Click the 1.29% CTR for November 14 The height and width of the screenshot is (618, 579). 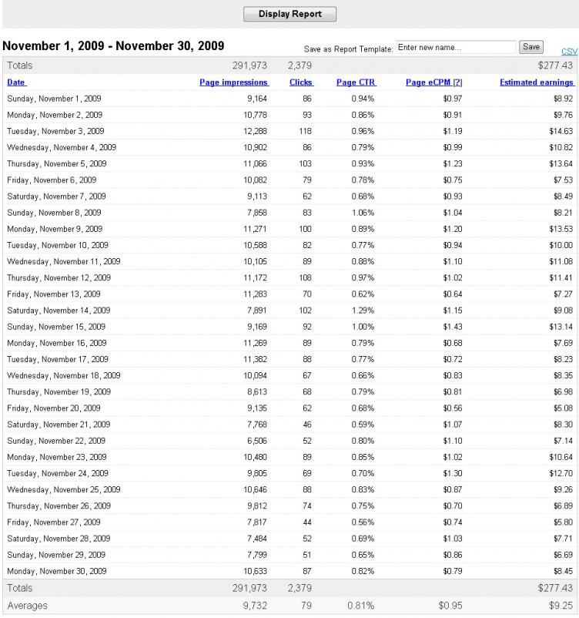[363, 311]
